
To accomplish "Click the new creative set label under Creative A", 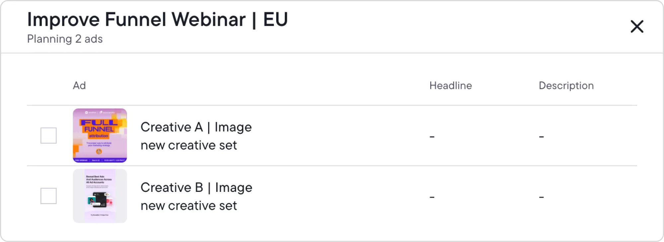I will [189, 145].
